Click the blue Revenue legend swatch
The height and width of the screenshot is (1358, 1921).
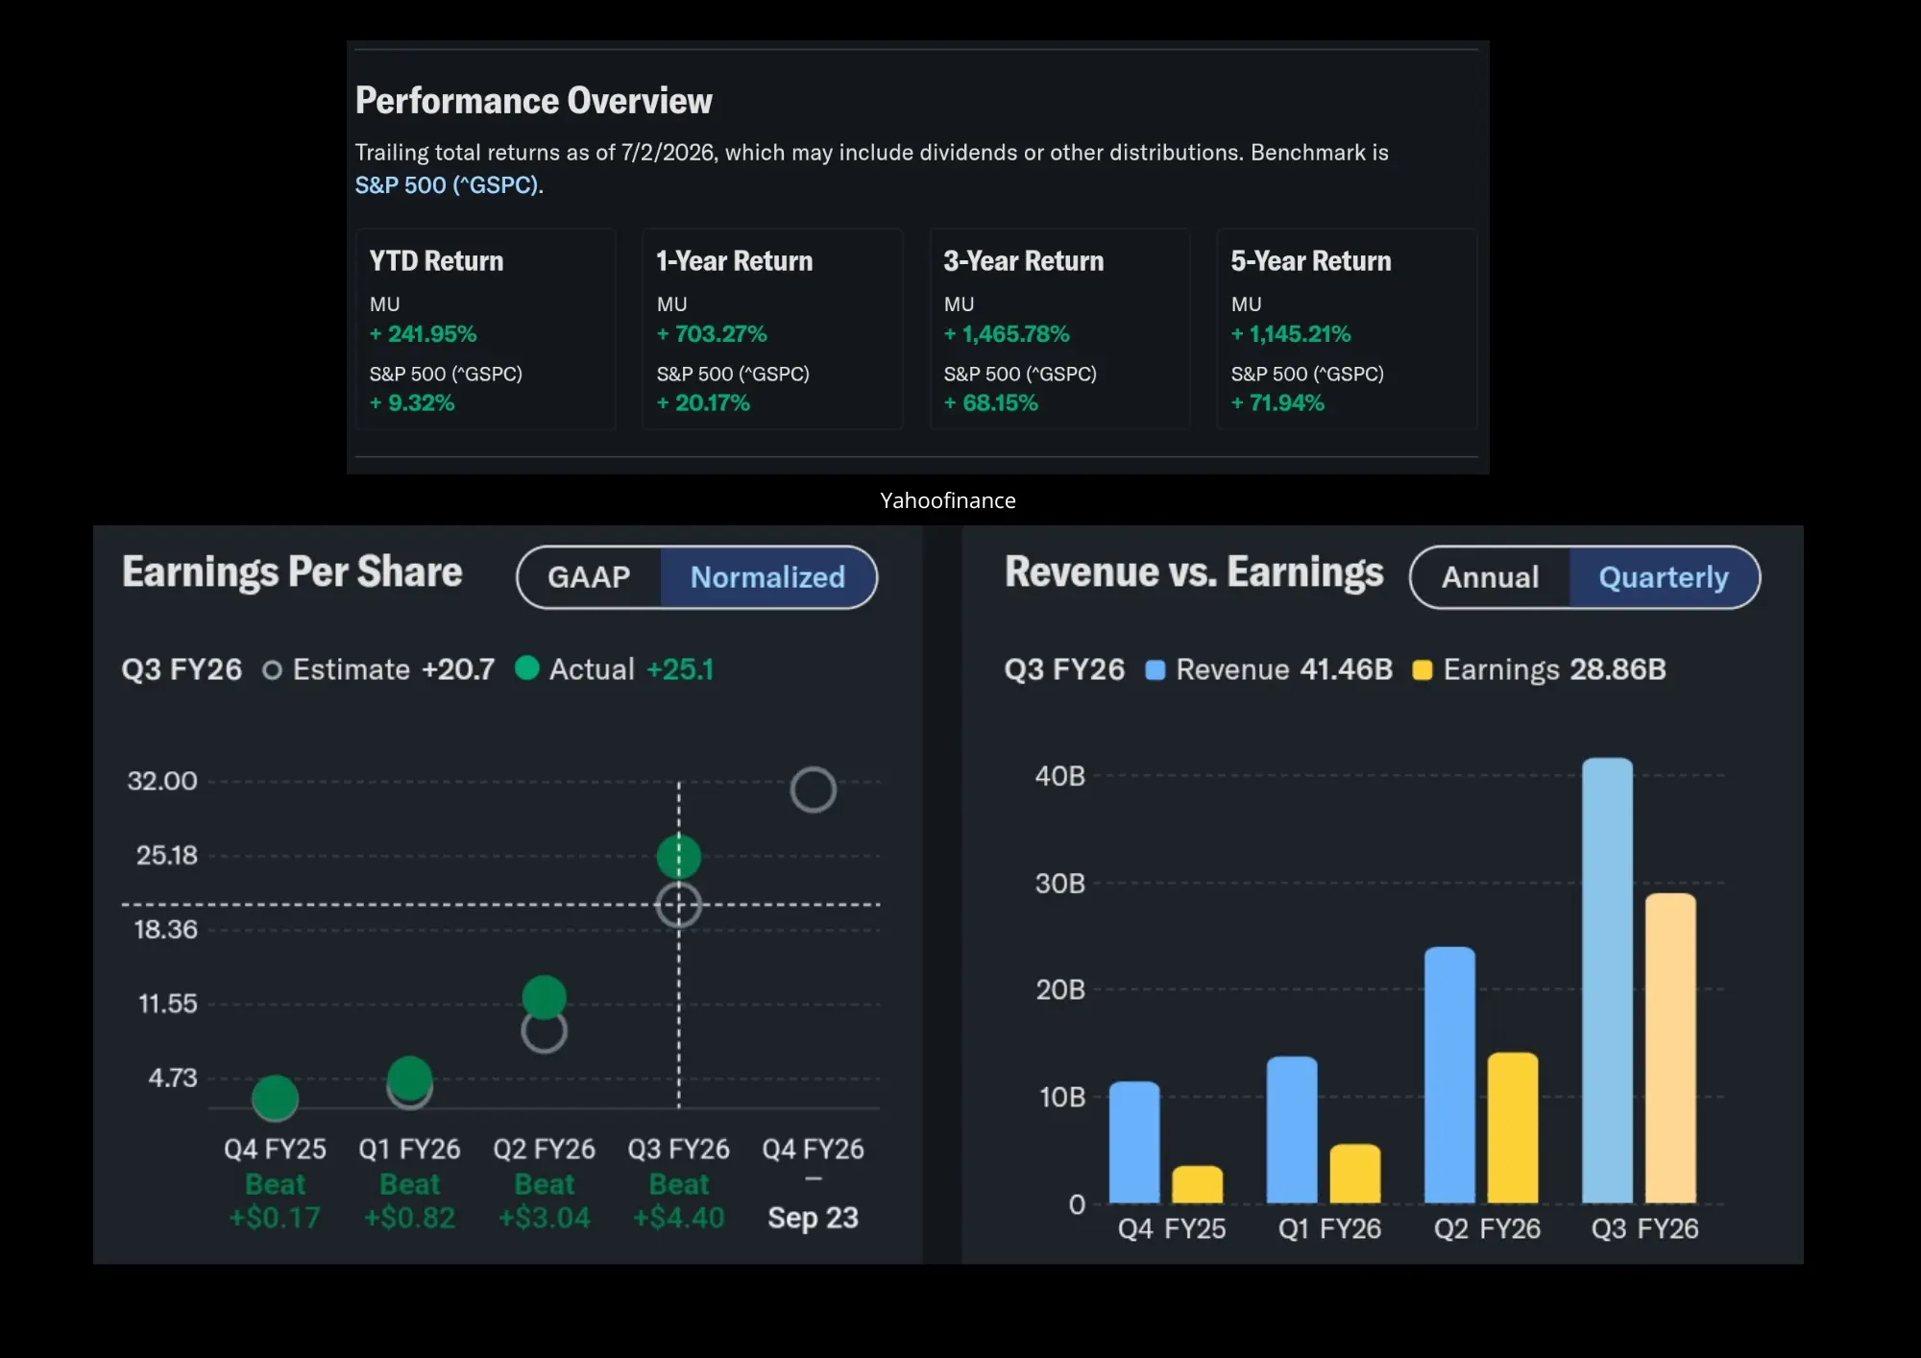click(x=1155, y=670)
